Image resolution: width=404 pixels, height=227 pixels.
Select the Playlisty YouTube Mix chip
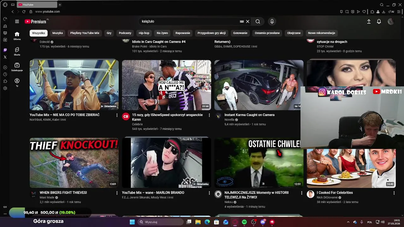[85, 33]
